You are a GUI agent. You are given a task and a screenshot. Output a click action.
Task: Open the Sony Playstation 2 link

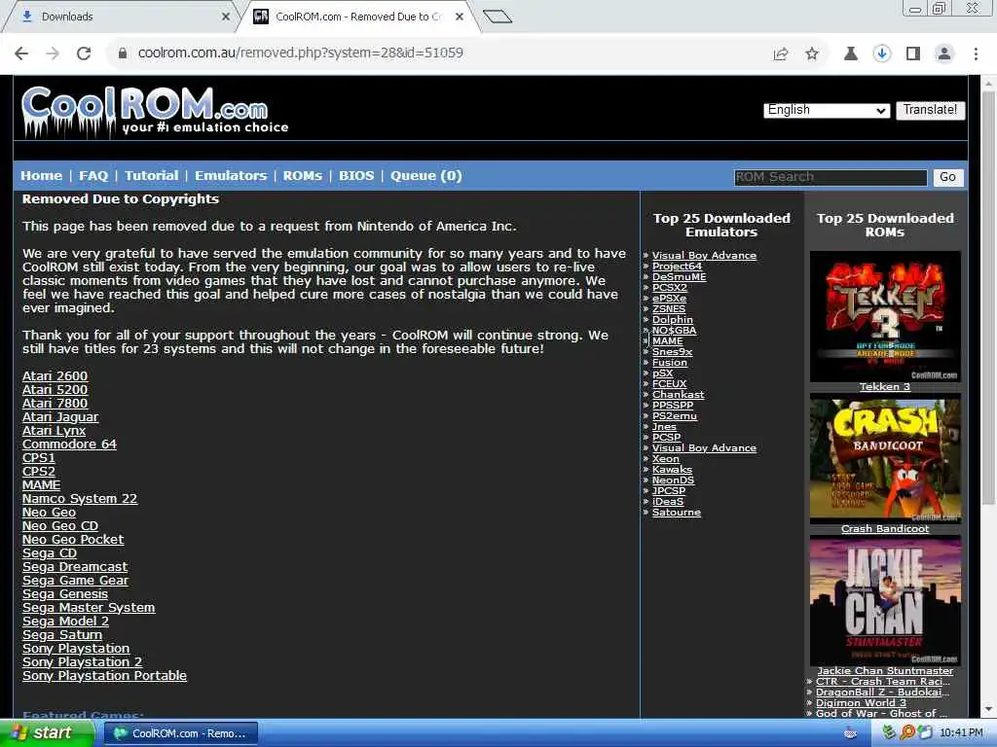[x=82, y=662]
